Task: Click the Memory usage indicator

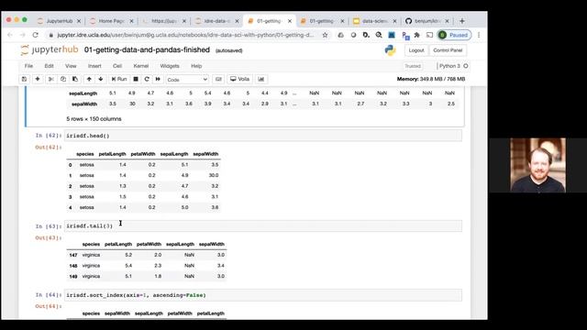Action: point(431,79)
